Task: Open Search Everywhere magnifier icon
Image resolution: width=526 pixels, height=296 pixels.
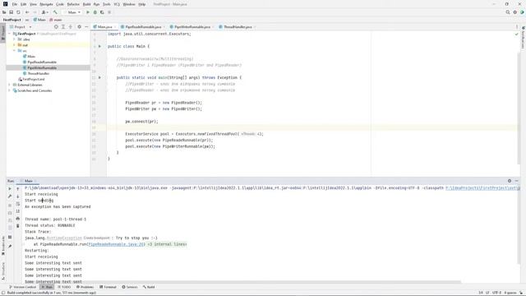Action: (508, 12)
